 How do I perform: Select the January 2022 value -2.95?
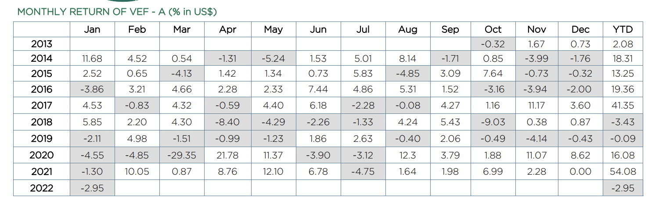[x=92, y=188]
